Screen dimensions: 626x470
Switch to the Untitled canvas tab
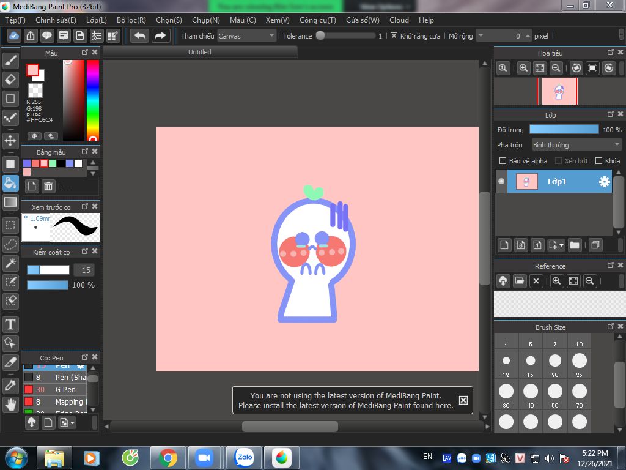[x=200, y=52]
